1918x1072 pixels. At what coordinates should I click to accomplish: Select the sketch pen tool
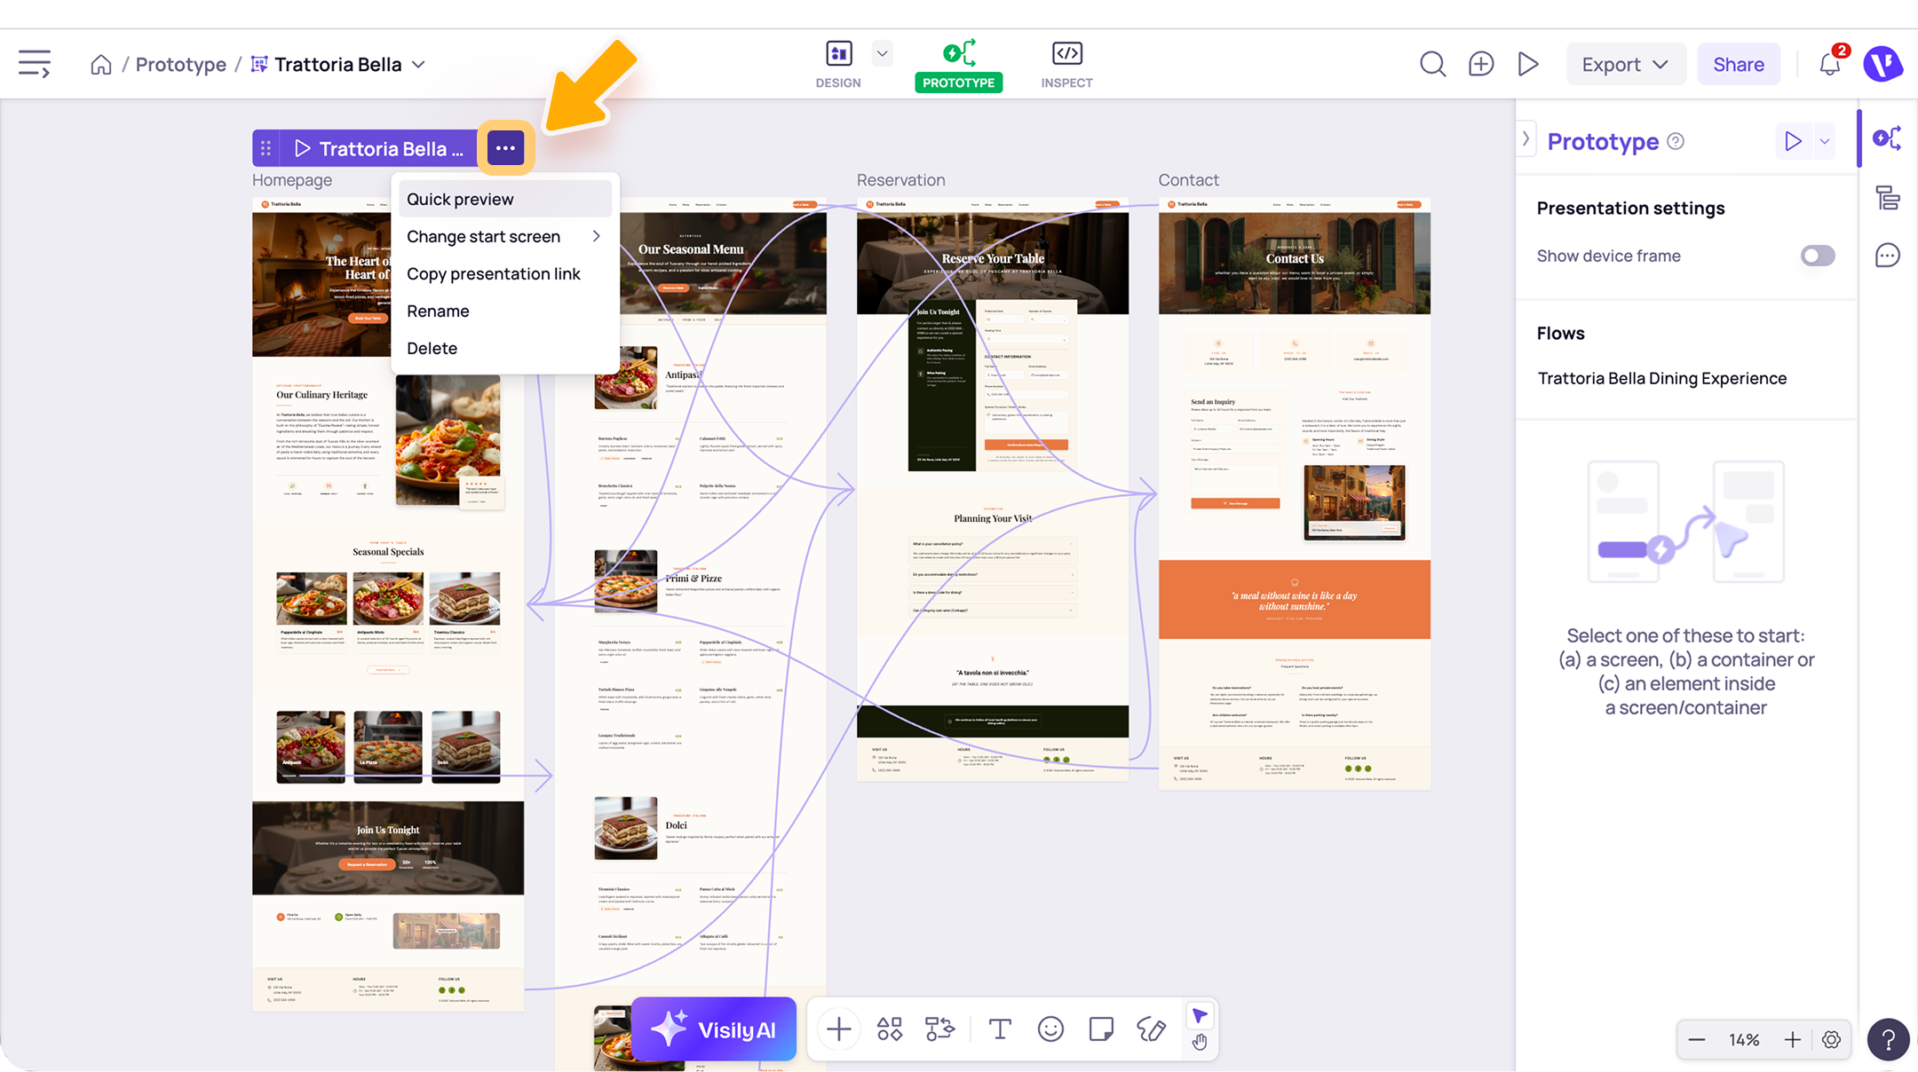point(1152,1029)
